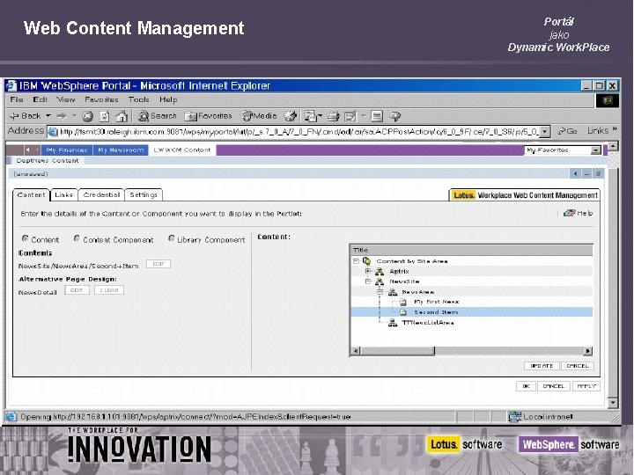The image size is (634, 475).
Task: Click the Forward arrow in the toolbar
Action: (x=62, y=116)
